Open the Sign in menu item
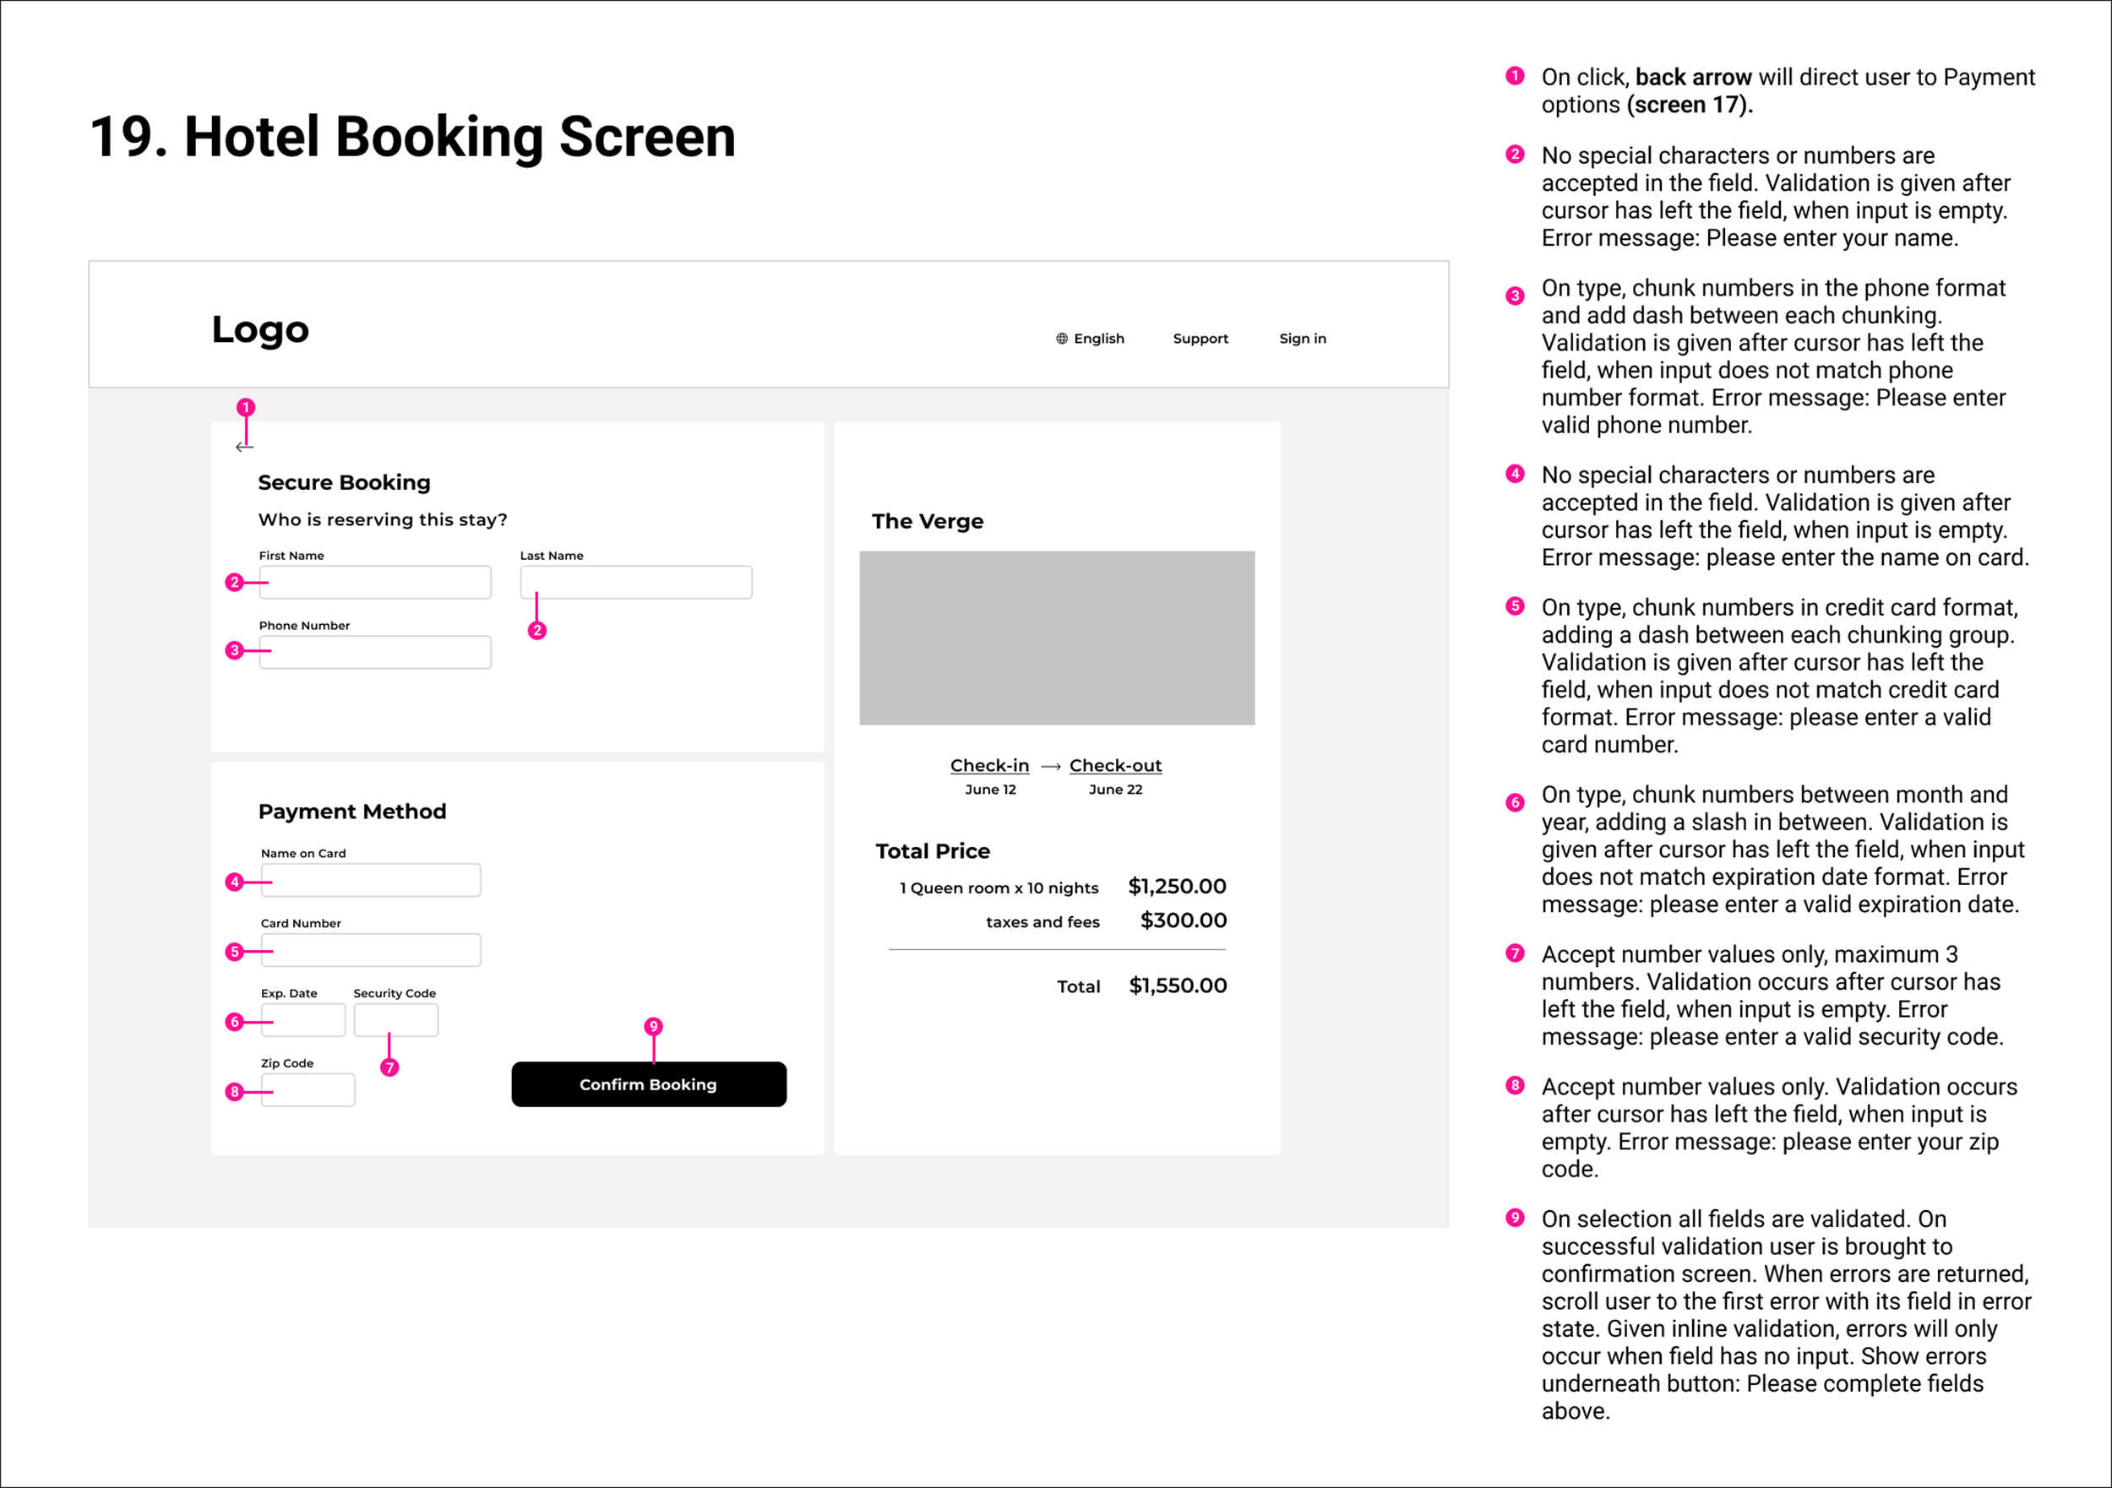2112x1488 pixels. pos(1302,339)
